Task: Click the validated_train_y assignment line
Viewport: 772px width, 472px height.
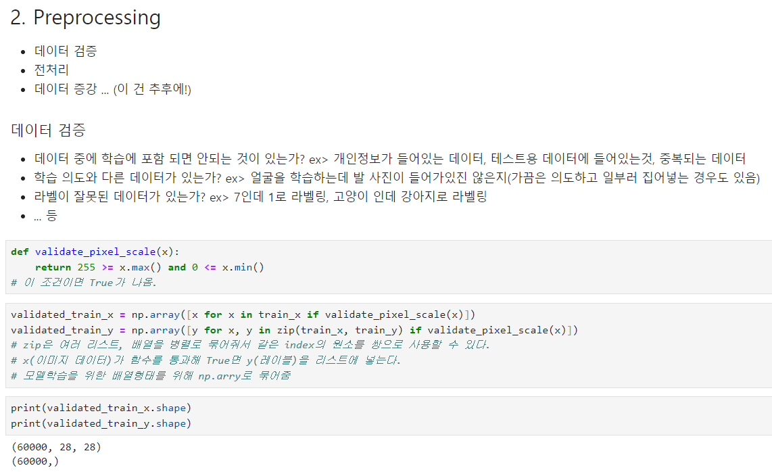Action: pyautogui.click(x=294, y=330)
